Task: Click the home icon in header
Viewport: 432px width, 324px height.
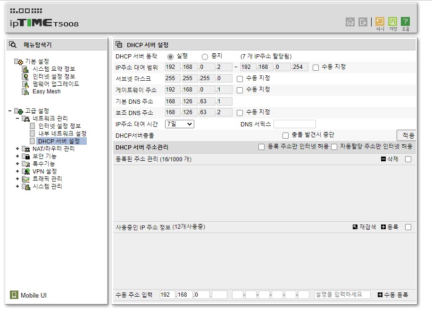Action: (x=350, y=22)
